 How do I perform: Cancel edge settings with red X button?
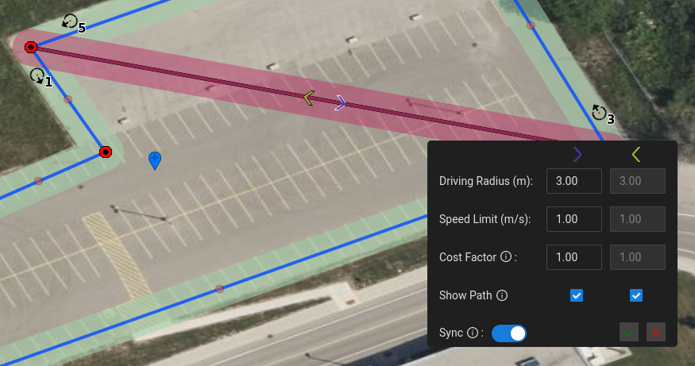click(656, 332)
